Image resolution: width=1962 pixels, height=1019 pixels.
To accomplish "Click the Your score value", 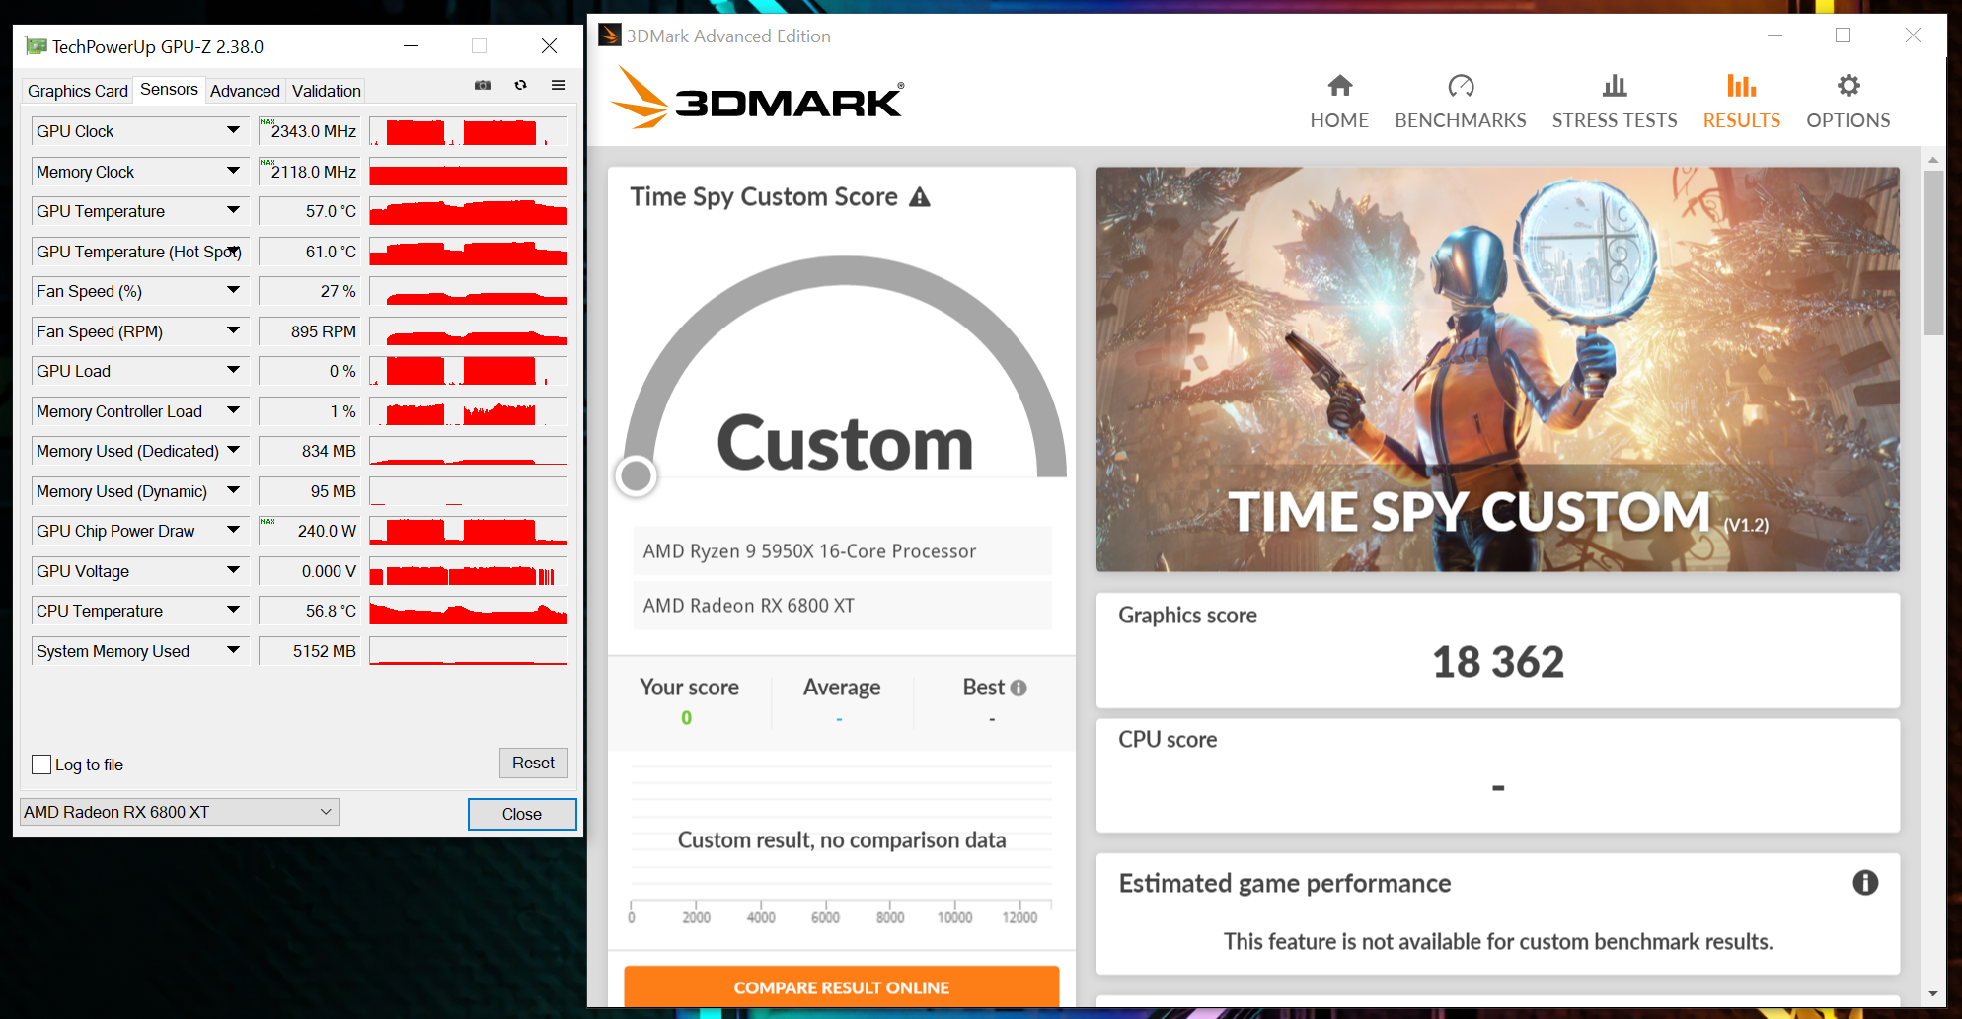I will [x=687, y=718].
